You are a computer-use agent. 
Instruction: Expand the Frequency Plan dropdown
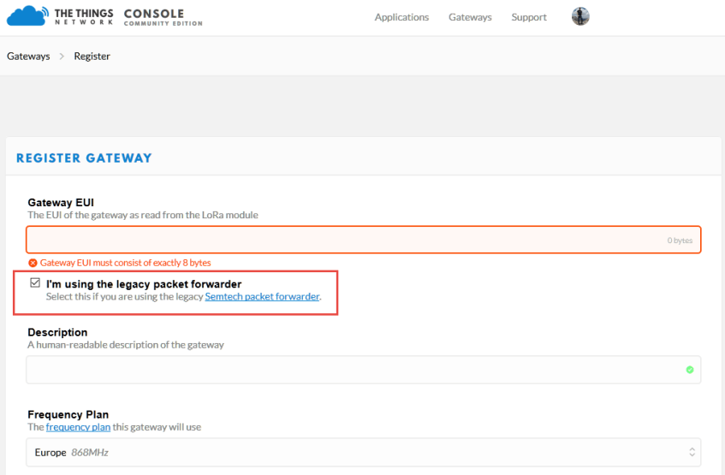pyautogui.click(x=363, y=452)
